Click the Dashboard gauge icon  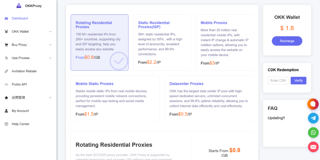(x=6, y=18)
